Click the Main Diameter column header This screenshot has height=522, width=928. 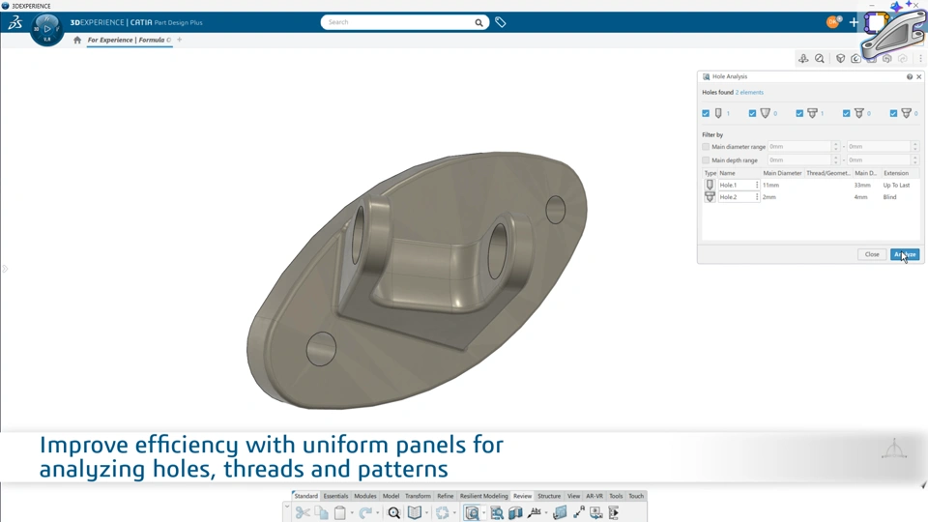pos(782,173)
